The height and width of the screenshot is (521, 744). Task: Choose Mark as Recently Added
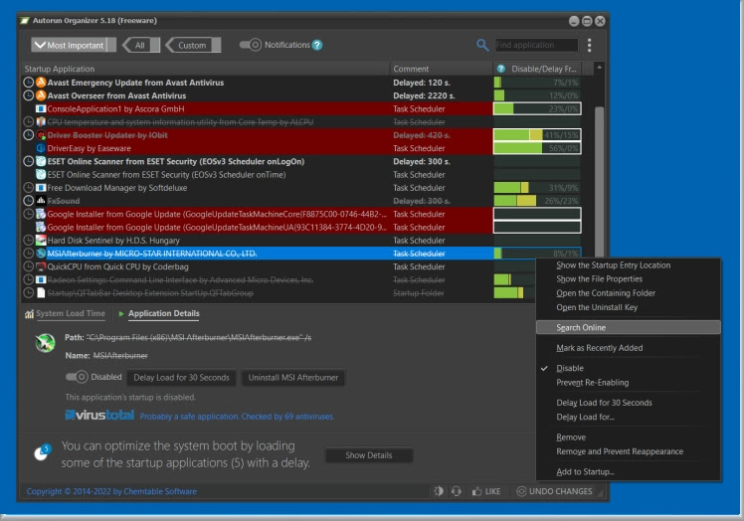click(x=600, y=348)
